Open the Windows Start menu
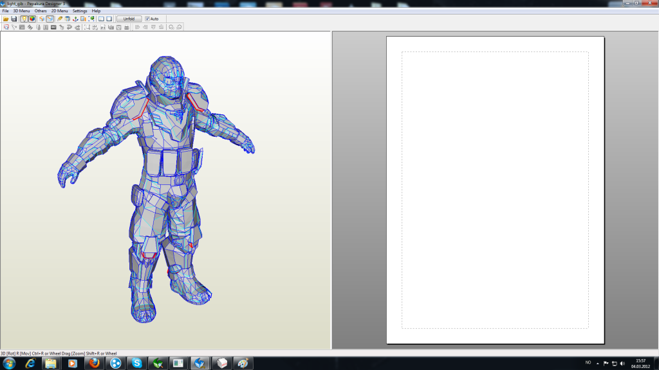 (9, 364)
